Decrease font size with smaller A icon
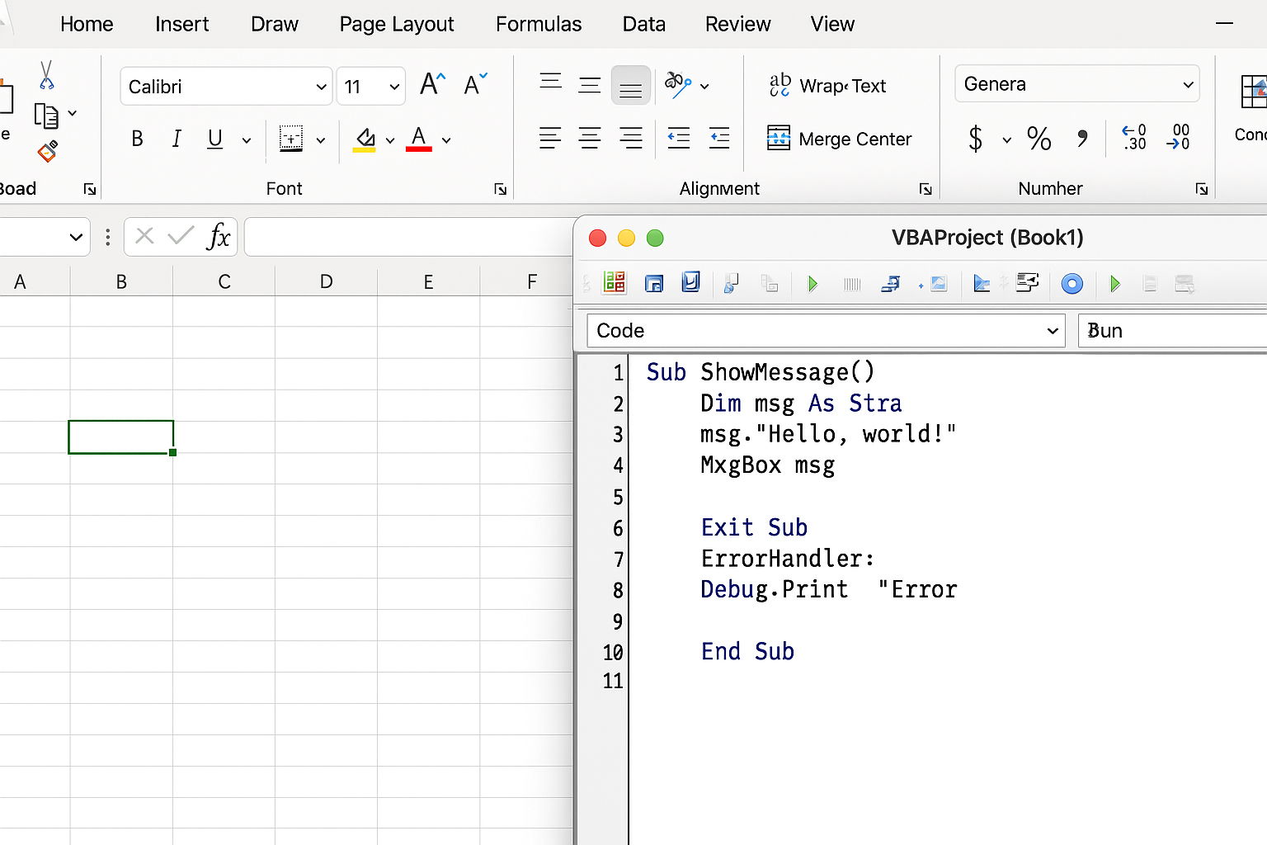Viewport: 1267px width, 845px height. 475,84
